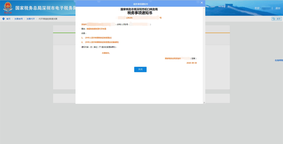
Task: Click the dialog's vertical scrollbar
Action: (x=204, y=55)
